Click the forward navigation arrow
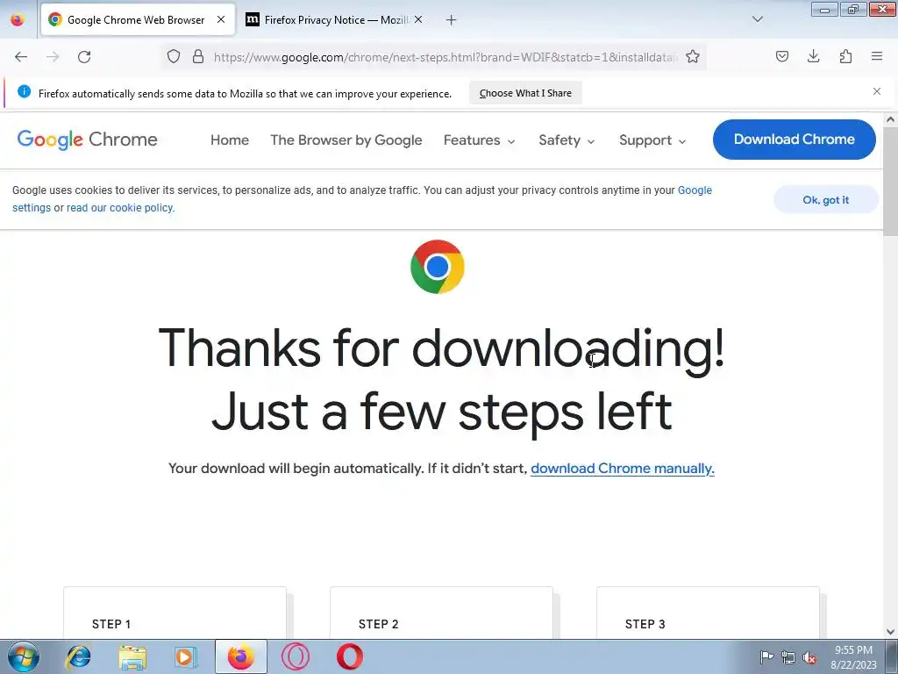 pos(53,57)
